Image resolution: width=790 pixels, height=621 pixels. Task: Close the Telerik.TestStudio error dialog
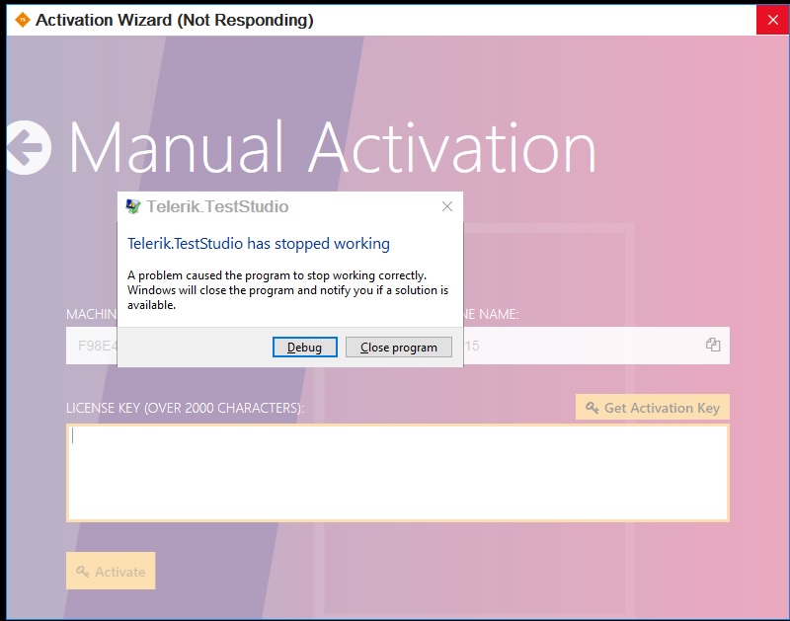pyautogui.click(x=447, y=206)
